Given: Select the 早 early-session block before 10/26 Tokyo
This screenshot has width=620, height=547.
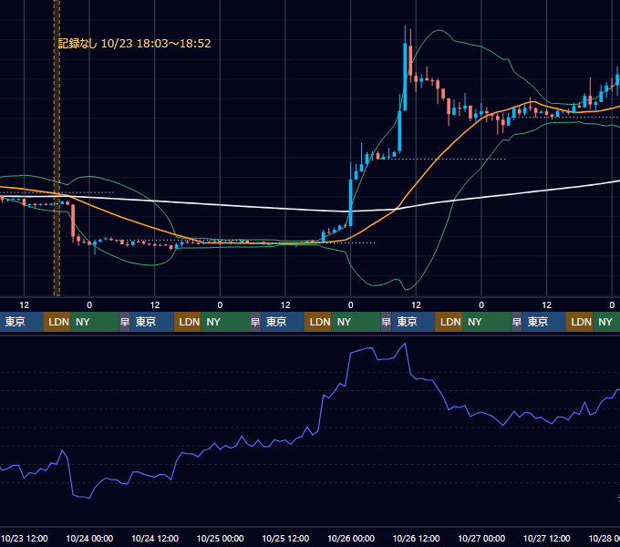Looking at the screenshot, I should tap(386, 322).
